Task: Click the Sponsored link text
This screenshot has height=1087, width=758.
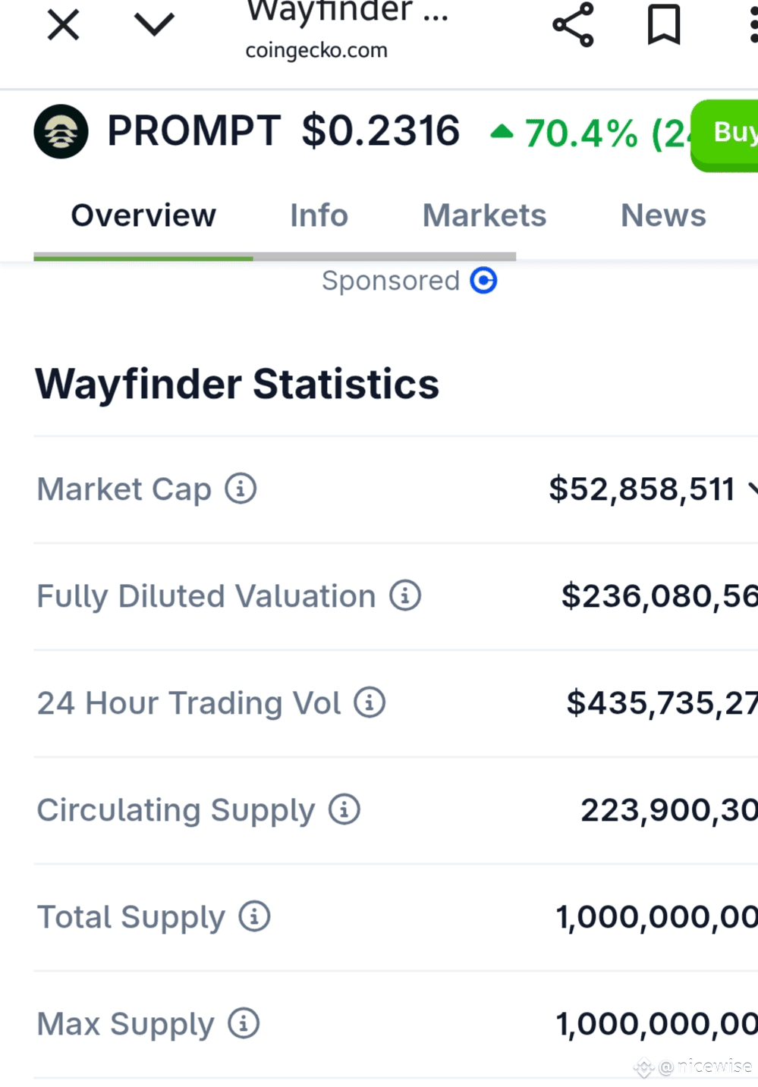Action: click(x=390, y=281)
